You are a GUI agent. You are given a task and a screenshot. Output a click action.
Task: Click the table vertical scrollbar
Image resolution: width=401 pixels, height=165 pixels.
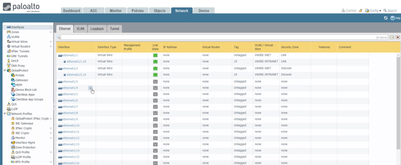pyautogui.click(x=398, y=102)
